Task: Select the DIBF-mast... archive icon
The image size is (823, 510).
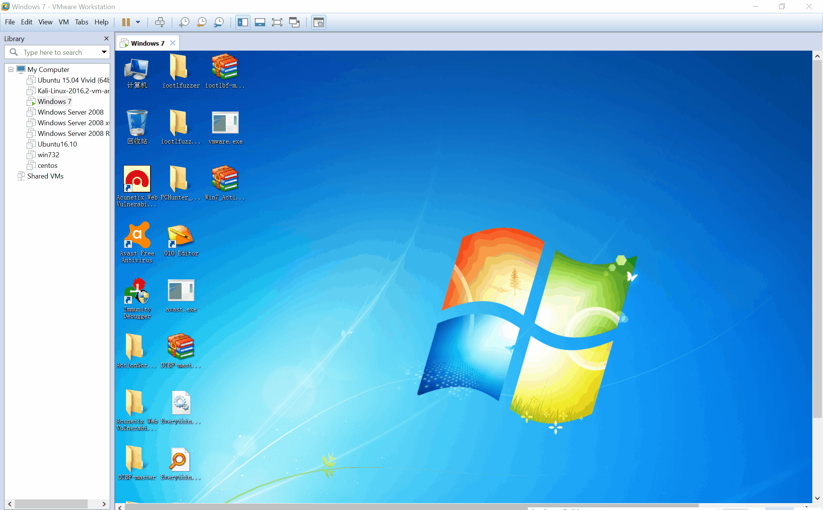Action: (x=181, y=351)
